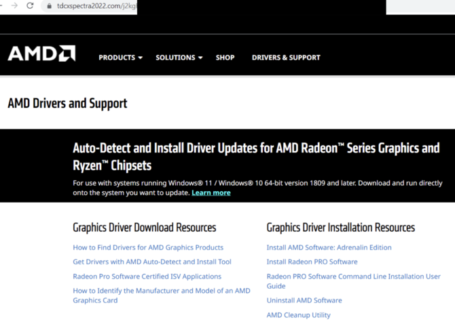Open How to Find Drivers for AMD Graphics Products

pos(148,247)
